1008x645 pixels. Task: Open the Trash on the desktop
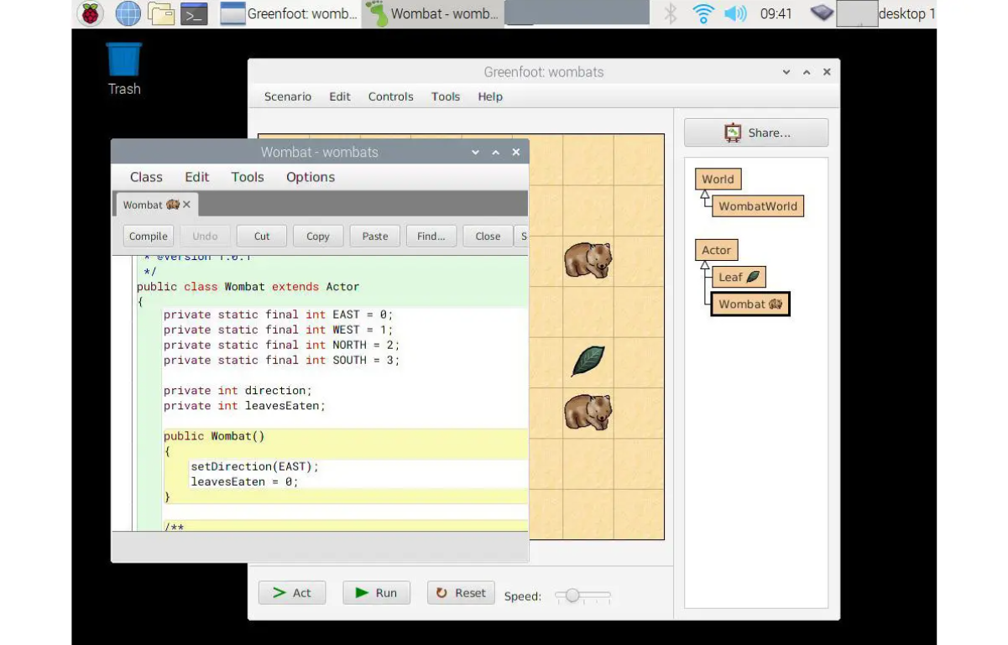tap(124, 60)
